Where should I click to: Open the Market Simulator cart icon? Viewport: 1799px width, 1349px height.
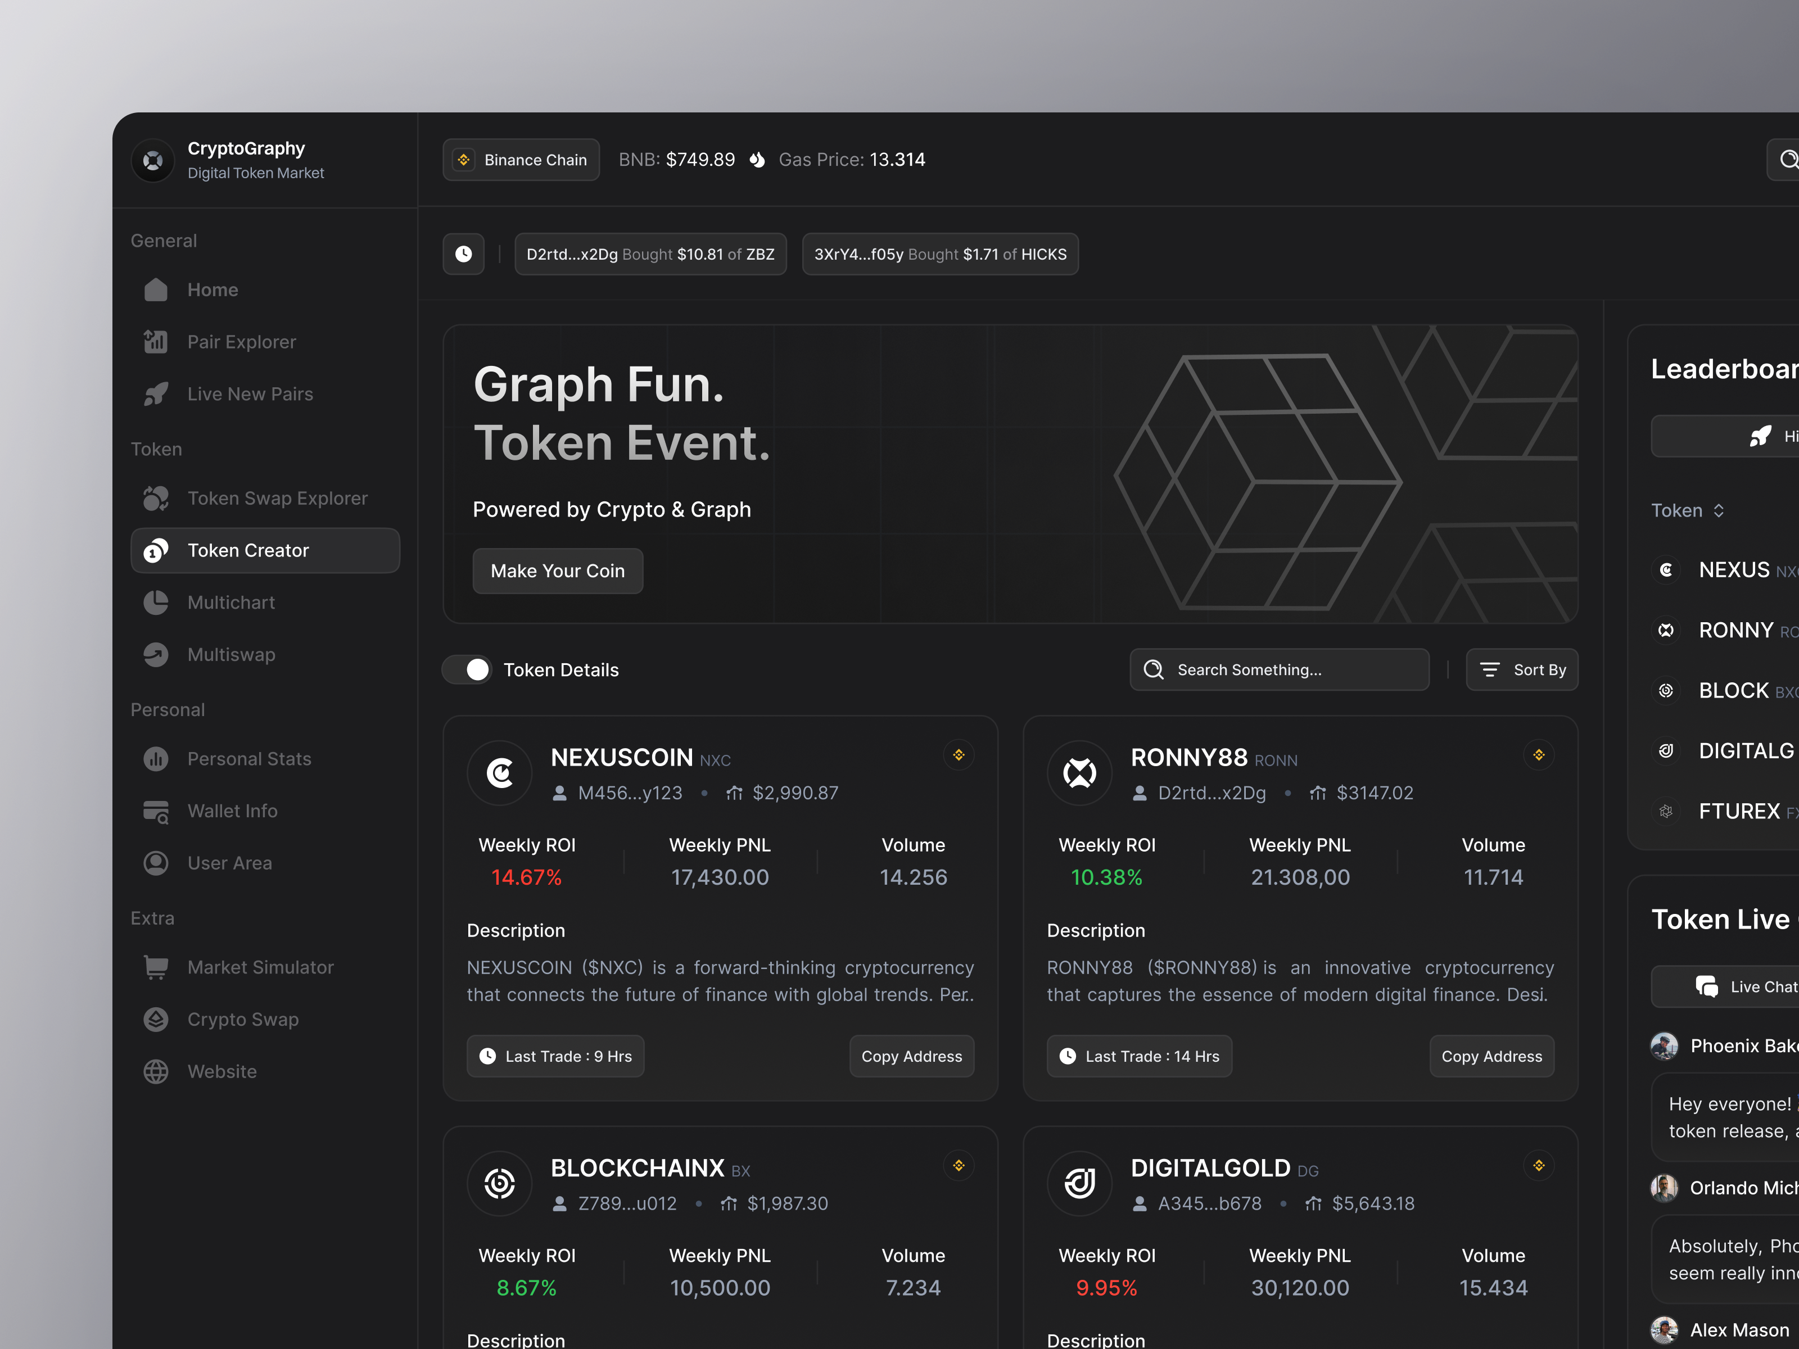[x=155, y=967]
